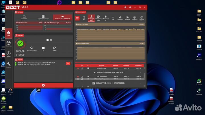The height and width of the screenshot is (115, 205).
Task: Sort sensor table by Название column
Action: click(101, 65)
